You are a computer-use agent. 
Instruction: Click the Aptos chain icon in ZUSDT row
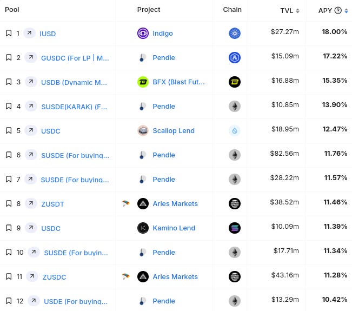pyautogui.click(x=235, y=204)
